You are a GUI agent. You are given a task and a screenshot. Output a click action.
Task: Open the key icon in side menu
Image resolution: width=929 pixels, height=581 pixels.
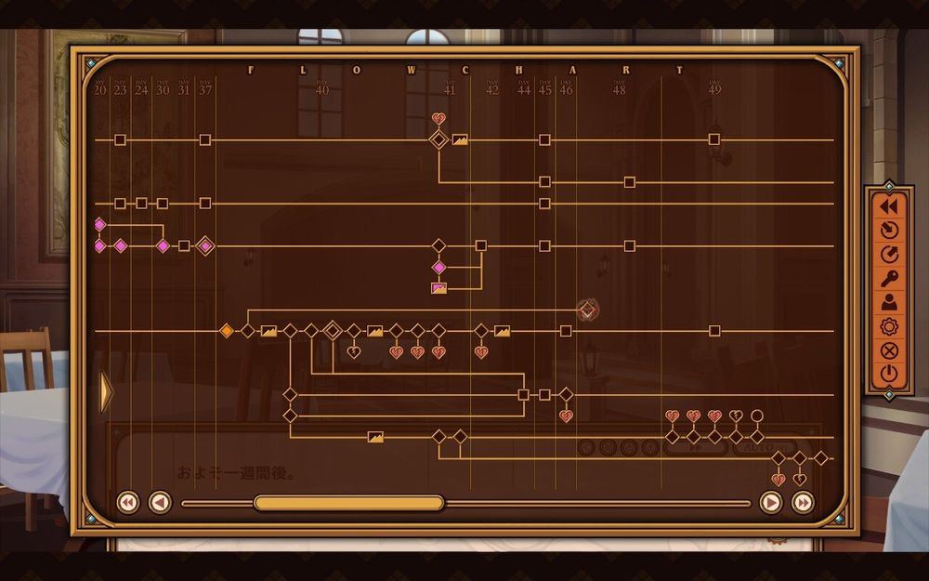tap(889, 278)
